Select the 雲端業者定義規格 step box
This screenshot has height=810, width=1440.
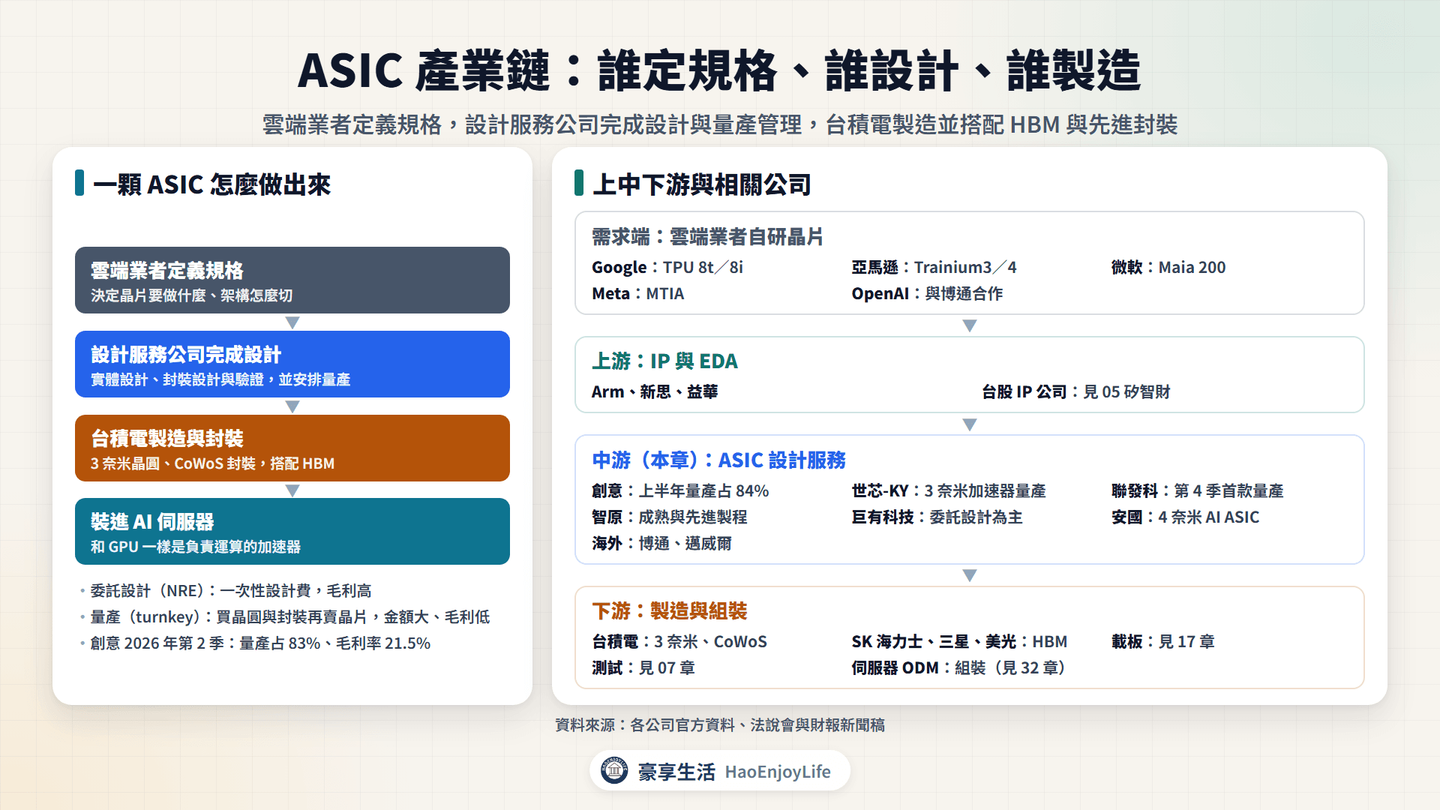[x=292, y=280]
